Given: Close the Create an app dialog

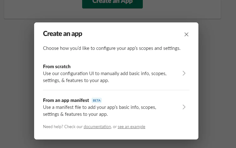Looking at the screenshot, I should (186, 34).
